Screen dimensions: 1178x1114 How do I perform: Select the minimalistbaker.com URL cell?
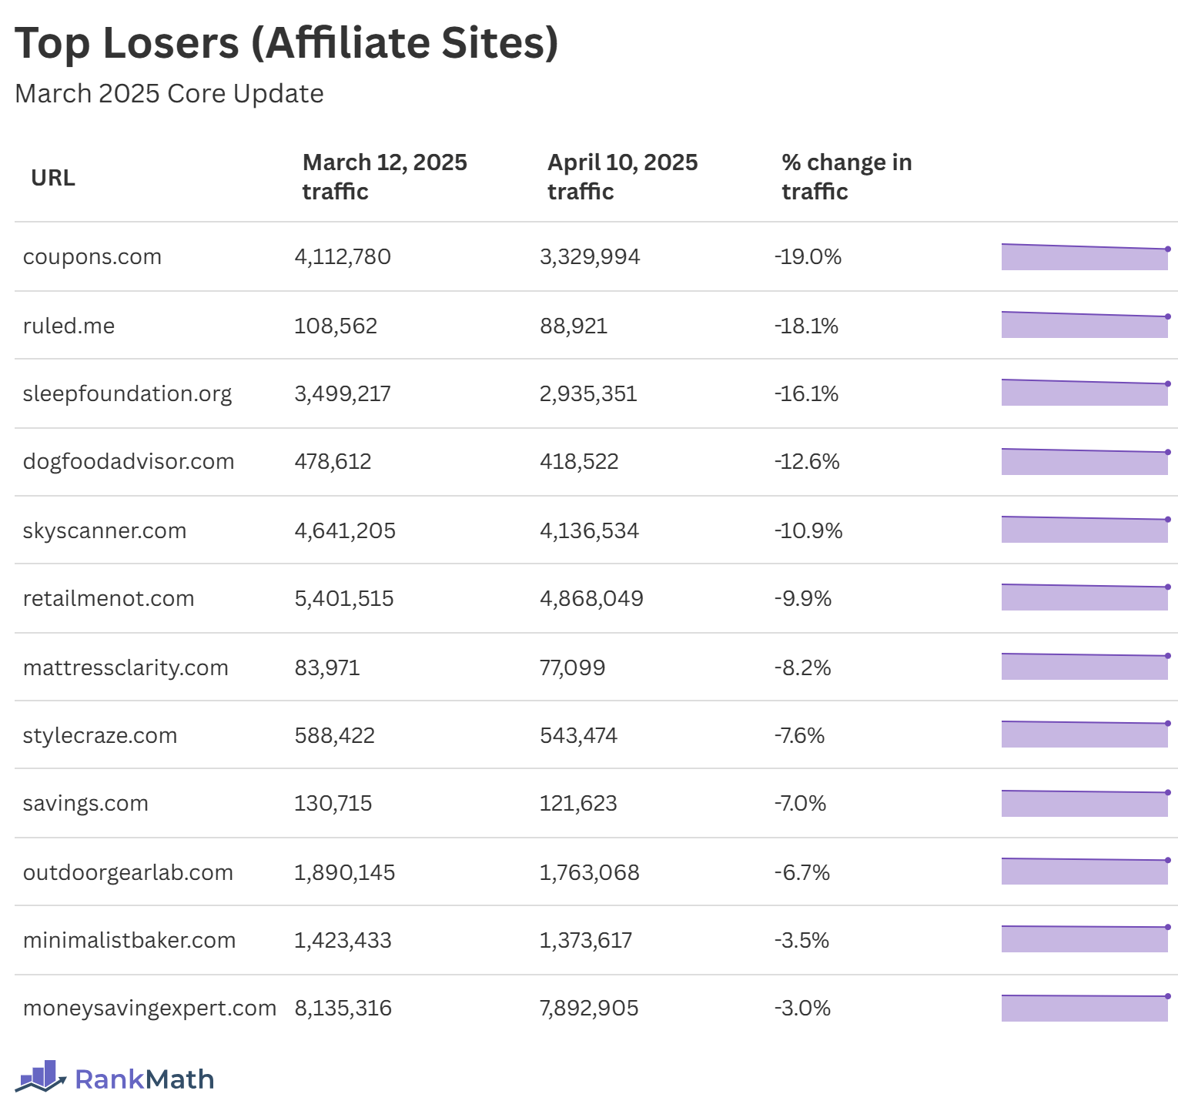pyautogui.click(x=129, y=941)
